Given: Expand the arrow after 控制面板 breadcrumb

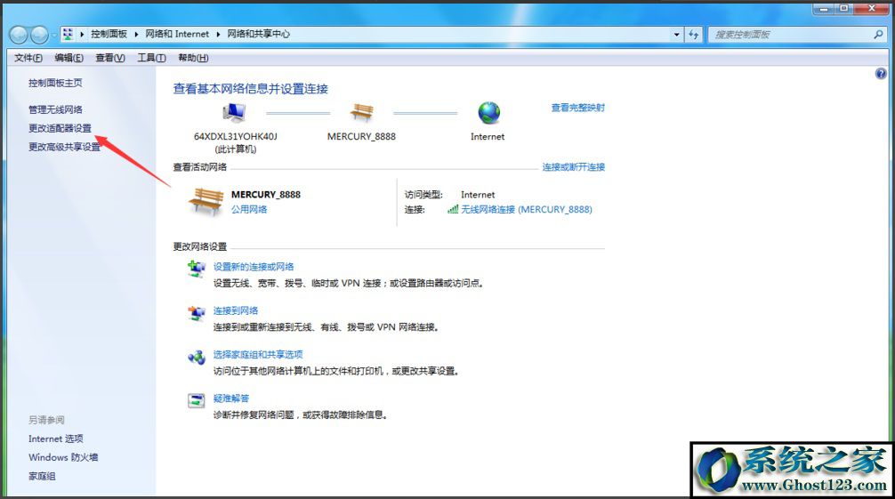Looking at the screenshot, I should point(136,35).
